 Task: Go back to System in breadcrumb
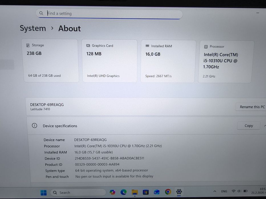(x=33, y=28)
